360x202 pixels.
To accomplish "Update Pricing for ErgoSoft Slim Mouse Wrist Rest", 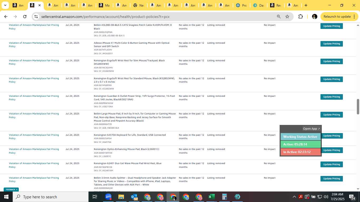I will click(332, 61).
